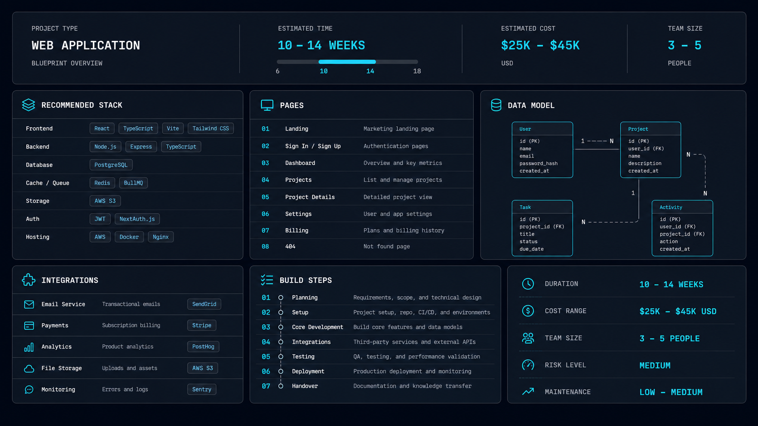This screenshot has height=426, width=758.
Task: Click the 3 – 5 PEOPLE summary value
Action: [670, 339]
